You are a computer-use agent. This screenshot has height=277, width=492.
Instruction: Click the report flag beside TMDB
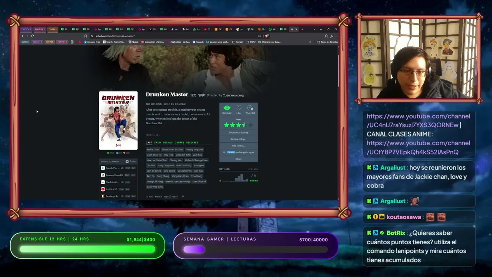tap(183, 197)
